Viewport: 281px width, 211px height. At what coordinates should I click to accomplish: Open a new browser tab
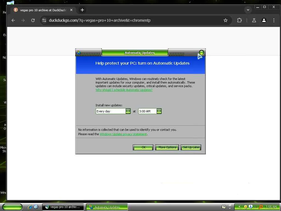[82, 10]
